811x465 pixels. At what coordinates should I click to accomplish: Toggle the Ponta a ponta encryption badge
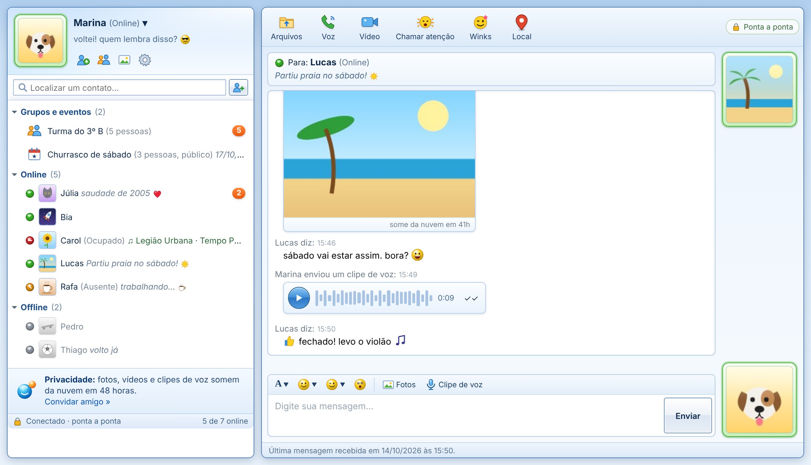click(x=762, y=27)
